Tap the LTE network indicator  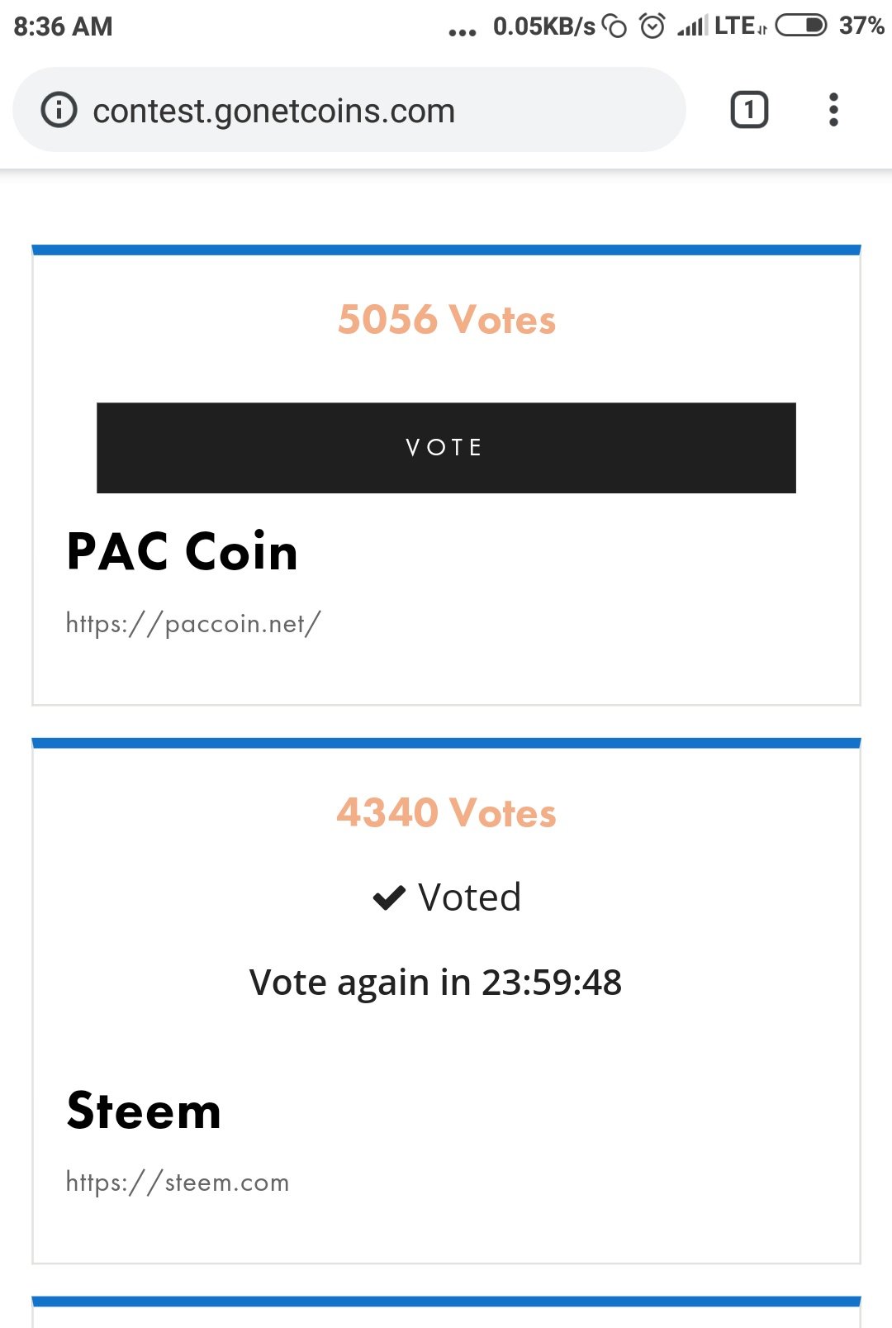(x=738, y=26)
